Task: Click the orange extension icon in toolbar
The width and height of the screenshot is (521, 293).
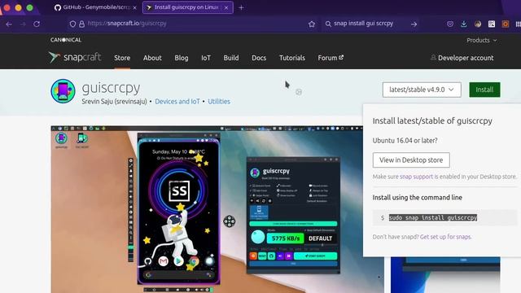Action: coord(506,24)
